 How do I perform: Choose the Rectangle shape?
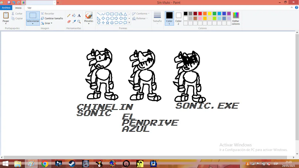112,14
